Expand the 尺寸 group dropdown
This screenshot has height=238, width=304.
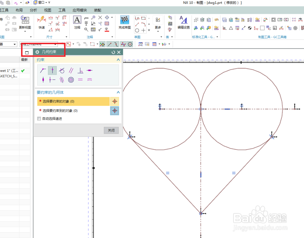[x=66, y=37]
